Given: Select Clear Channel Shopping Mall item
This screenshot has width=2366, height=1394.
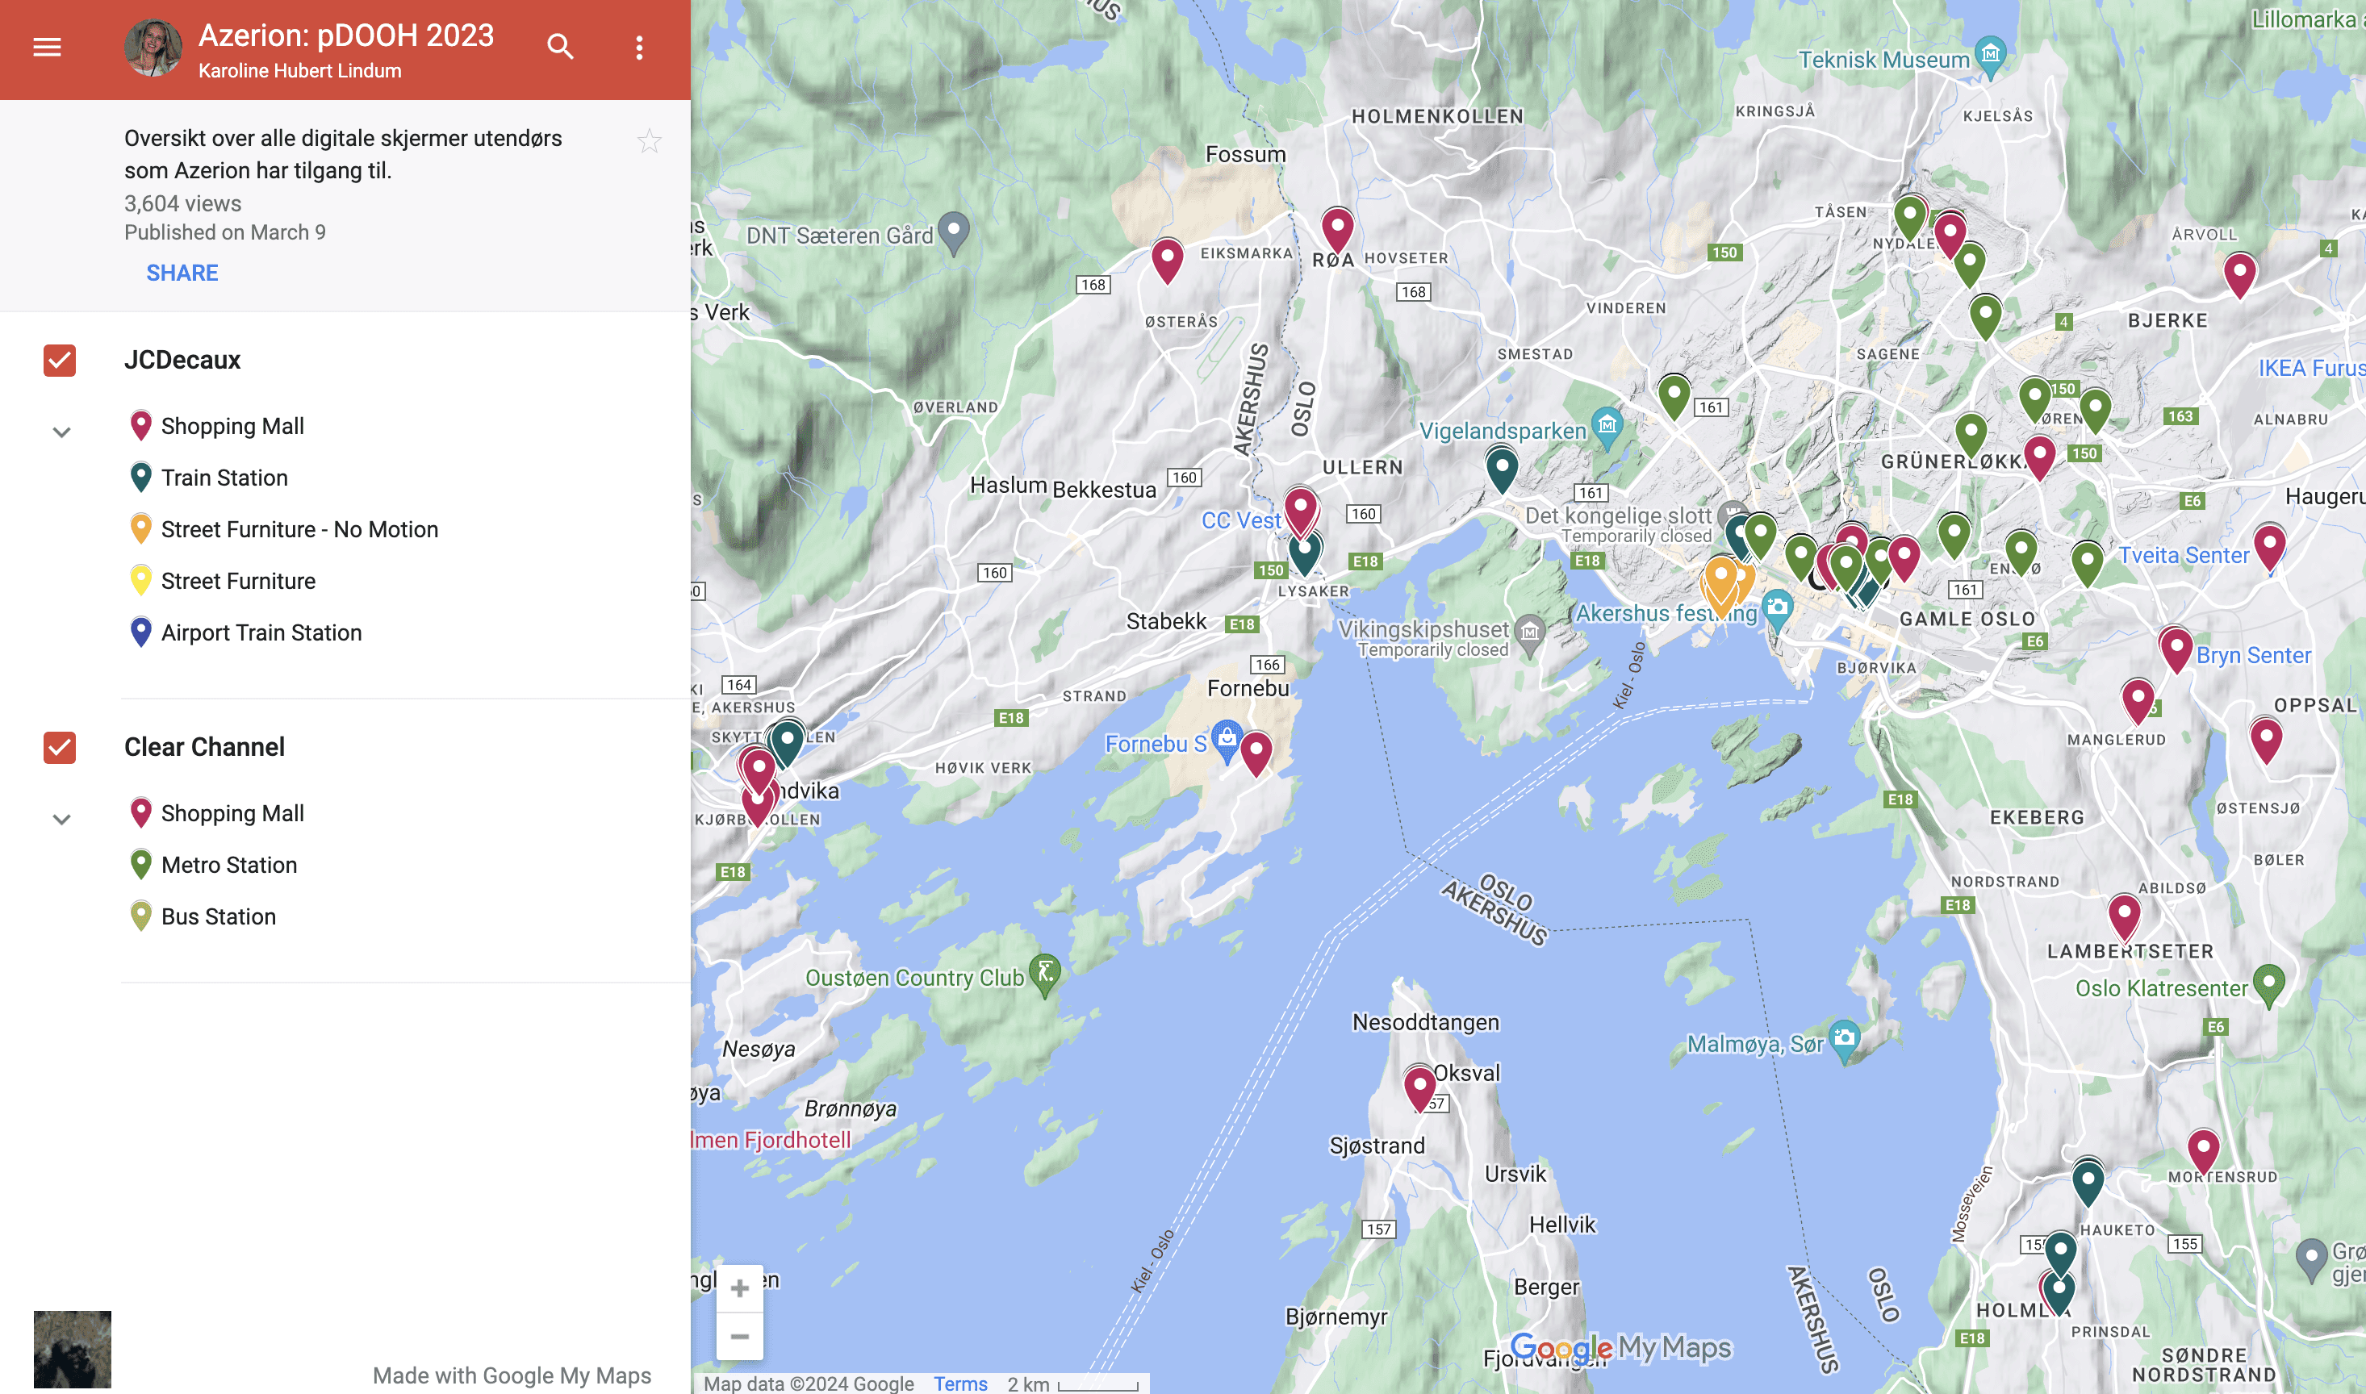Looking at the screenshot, I should pyautogui.click(x=232, y=812).
